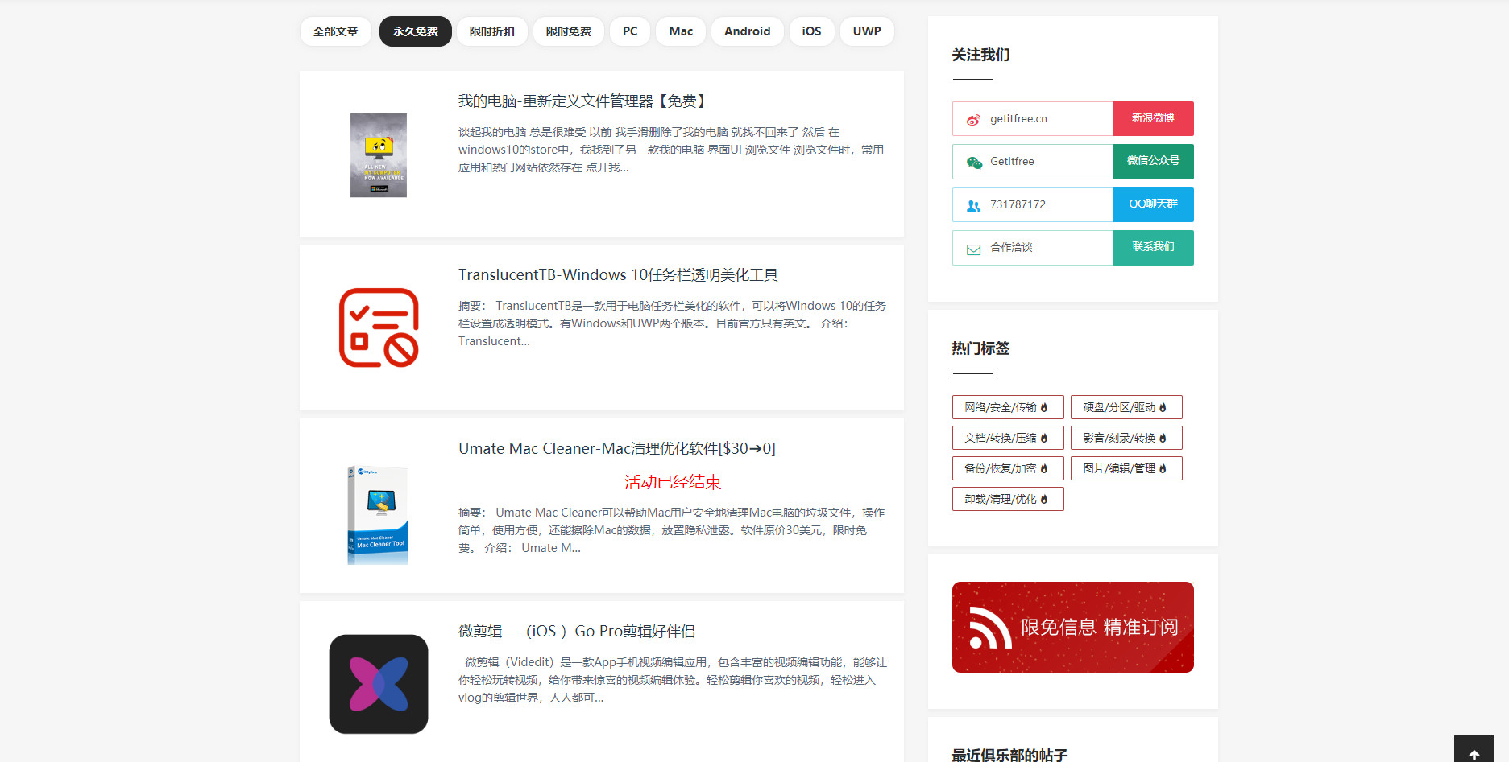The image size is (1509, 762).
Task: Switch to the 全部文章 filter tab
Action: pos(335,31)
